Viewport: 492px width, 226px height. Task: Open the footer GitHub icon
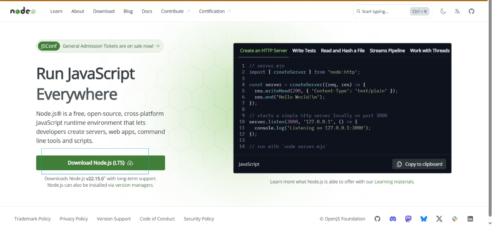click(x=377, y=219)
